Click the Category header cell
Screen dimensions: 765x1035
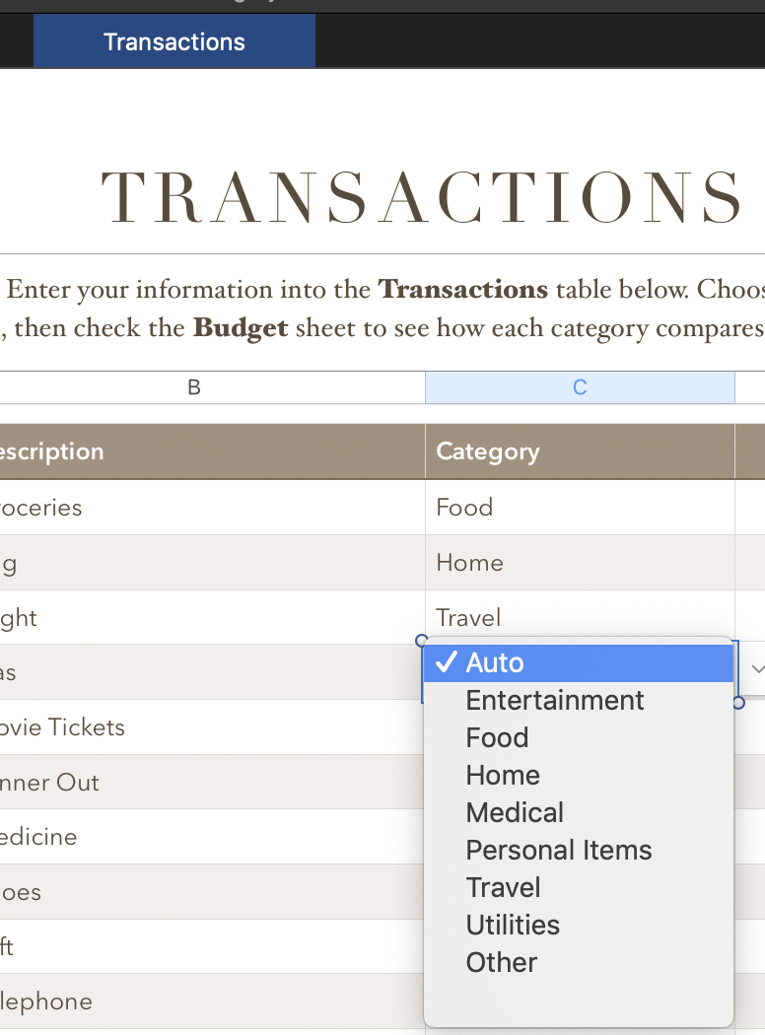[580, 451]
